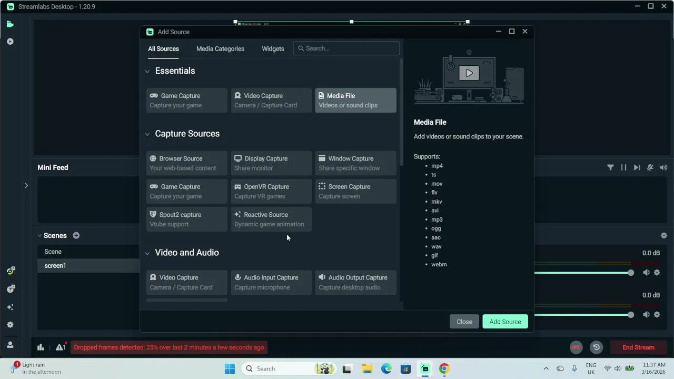This screenshot has height=379, width=674.
Task: Select the Media File source
Action: point(355,100)
